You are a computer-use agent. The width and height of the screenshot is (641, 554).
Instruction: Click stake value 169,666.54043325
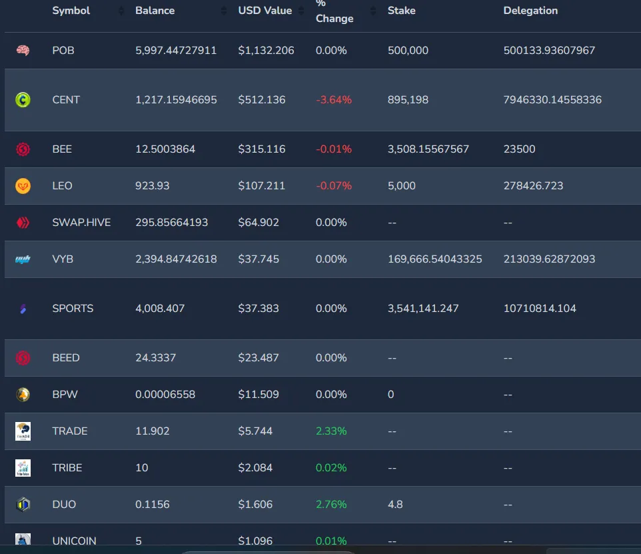coord(434,259)
